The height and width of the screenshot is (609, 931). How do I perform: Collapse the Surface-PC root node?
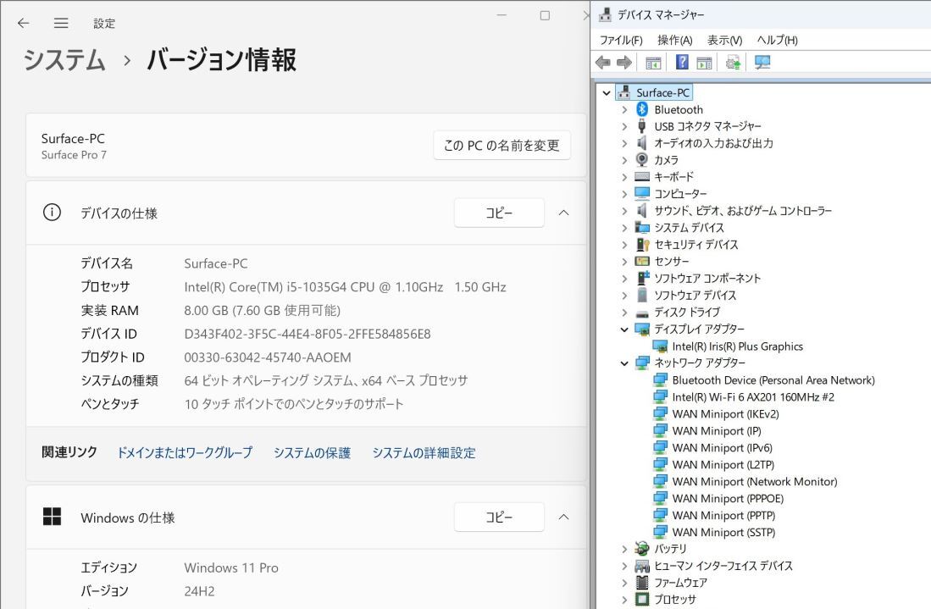click(x=607, y=91)
